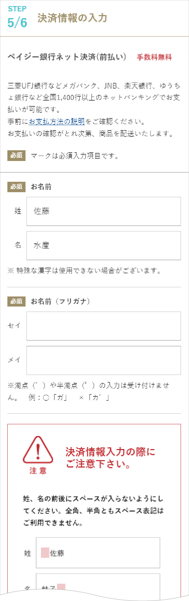Click the 必須 badge in the マークは必須入力項目です legend

pyautogui.click(x=16, y=155)
